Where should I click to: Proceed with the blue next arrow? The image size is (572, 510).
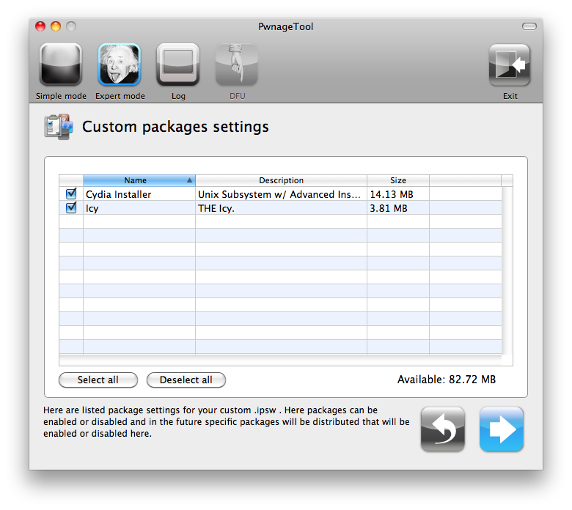502,429
